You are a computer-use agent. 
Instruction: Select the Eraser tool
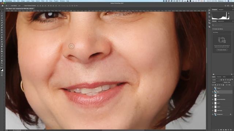[x=2, y=42]
